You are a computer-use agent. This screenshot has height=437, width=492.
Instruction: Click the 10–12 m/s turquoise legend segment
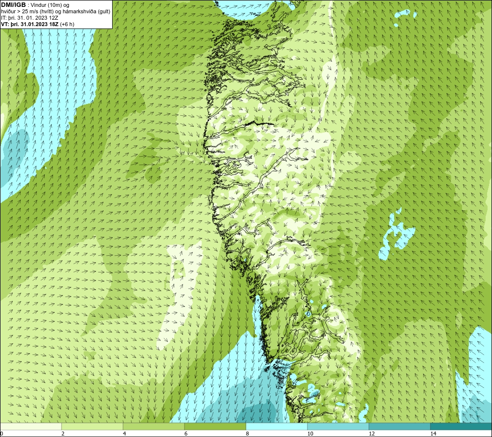tap(338, 426)
